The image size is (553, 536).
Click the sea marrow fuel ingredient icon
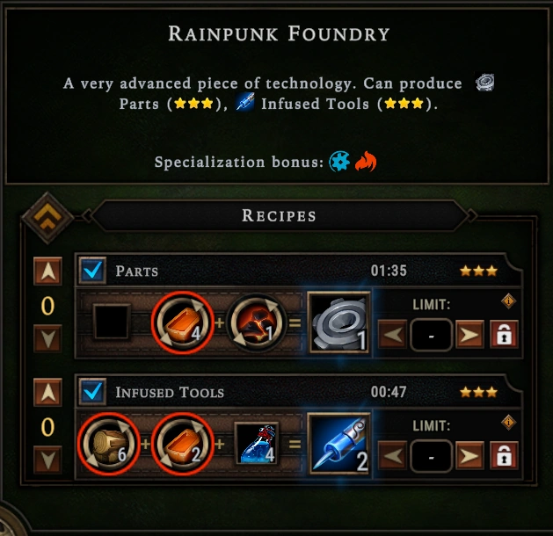(x=256, y=322)
